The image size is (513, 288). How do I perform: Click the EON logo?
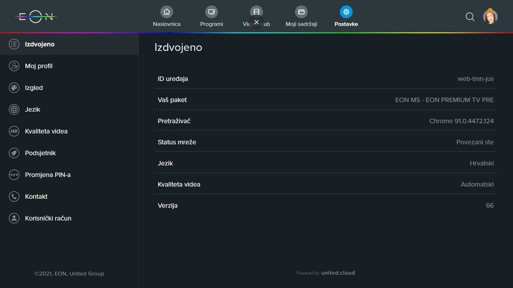tap(36, 16)
